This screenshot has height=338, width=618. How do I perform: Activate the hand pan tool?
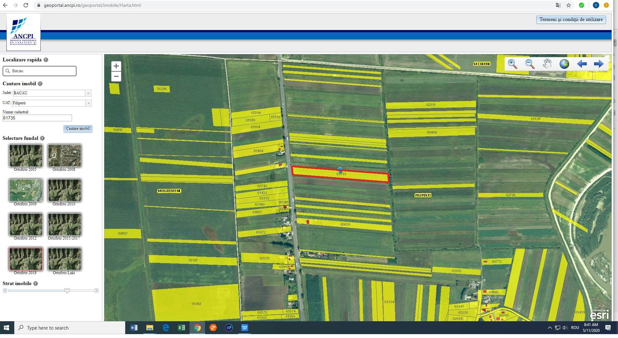point(547,64)
